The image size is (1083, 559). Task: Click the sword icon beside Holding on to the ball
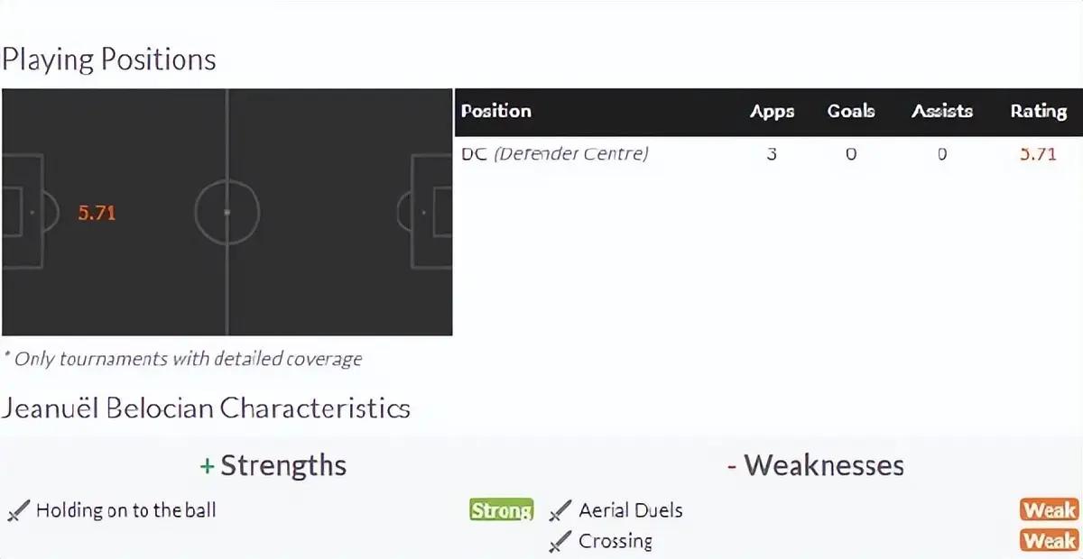click(18, 511)
